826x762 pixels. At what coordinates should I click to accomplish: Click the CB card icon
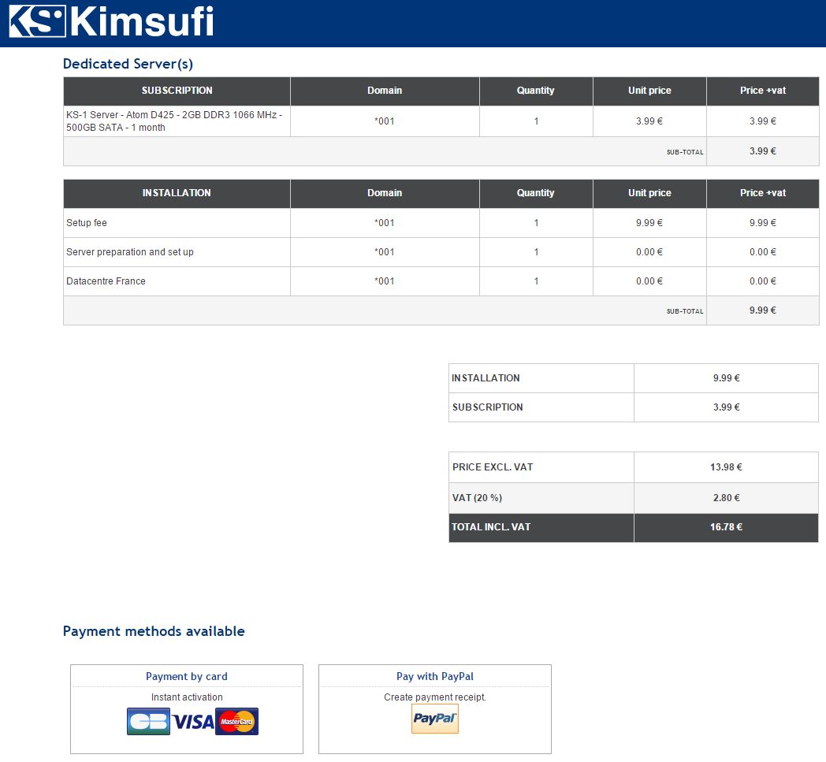148,722
